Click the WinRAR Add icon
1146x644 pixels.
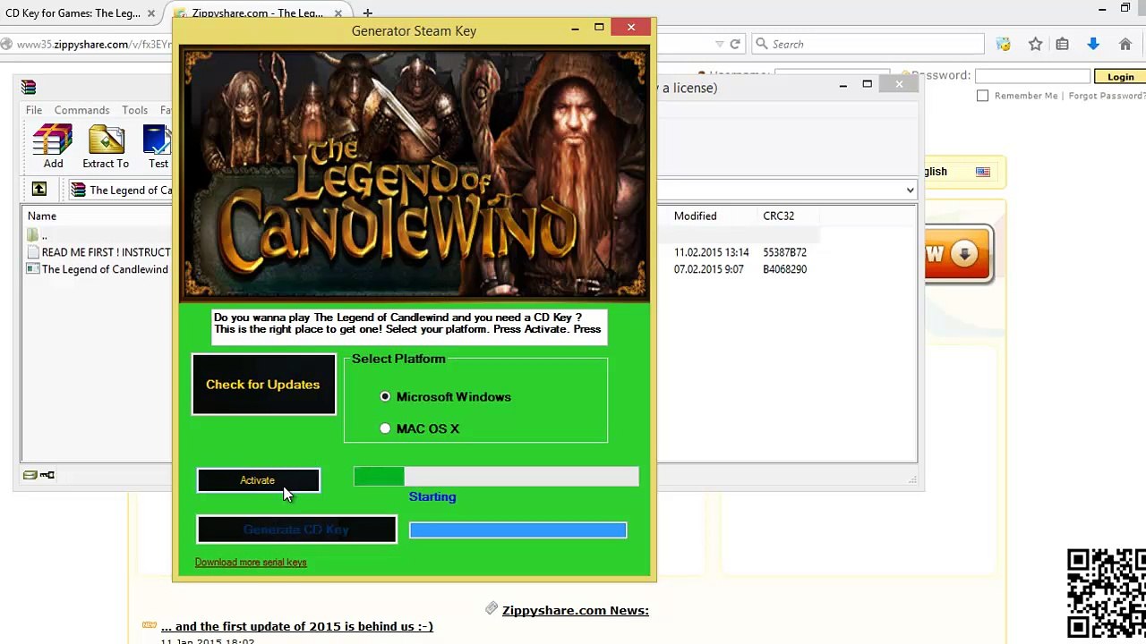[x=53, y=140]
